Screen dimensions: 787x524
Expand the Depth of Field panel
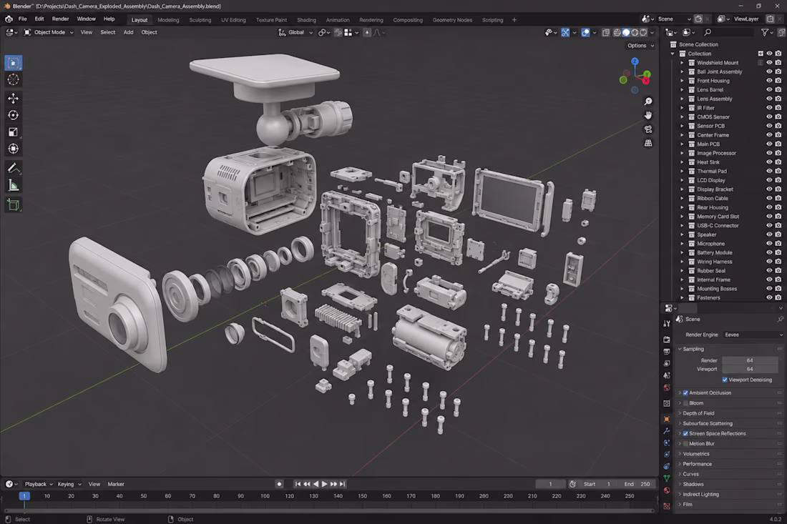(698, 413)
